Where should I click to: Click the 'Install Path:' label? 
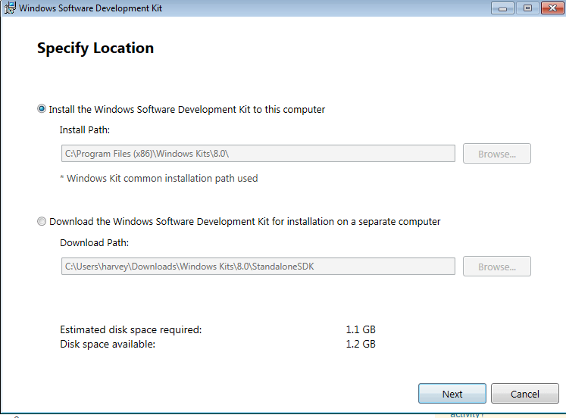tap(84, 129)
